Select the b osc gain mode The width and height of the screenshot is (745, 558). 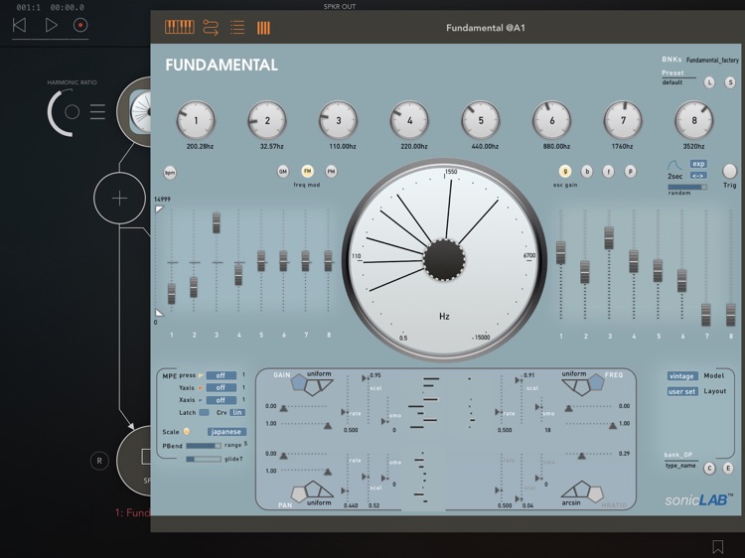[587, 172]
